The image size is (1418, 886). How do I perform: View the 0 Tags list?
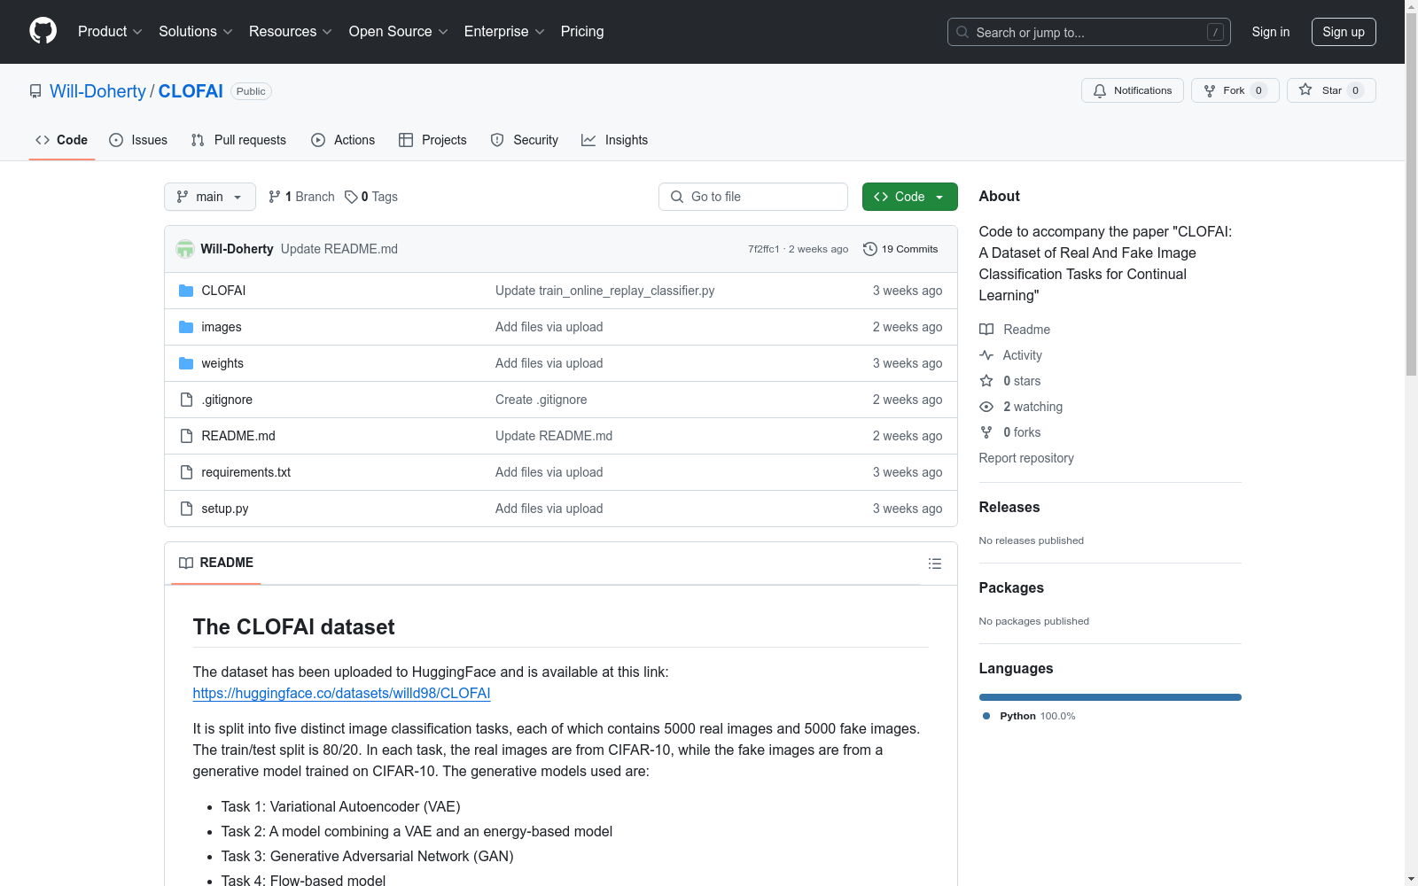click(x=371, y=197)
